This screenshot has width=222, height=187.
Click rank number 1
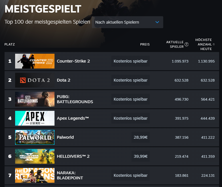tap(10, 61)
